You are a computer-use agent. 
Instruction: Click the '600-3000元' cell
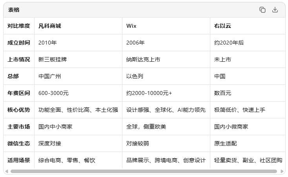[78, 93]
